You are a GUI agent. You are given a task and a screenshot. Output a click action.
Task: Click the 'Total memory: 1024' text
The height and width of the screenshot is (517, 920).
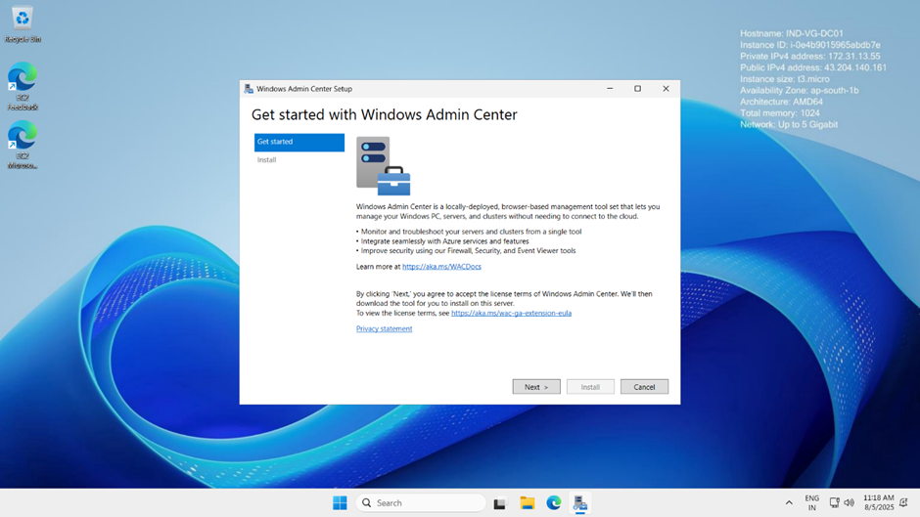[780, 113]
